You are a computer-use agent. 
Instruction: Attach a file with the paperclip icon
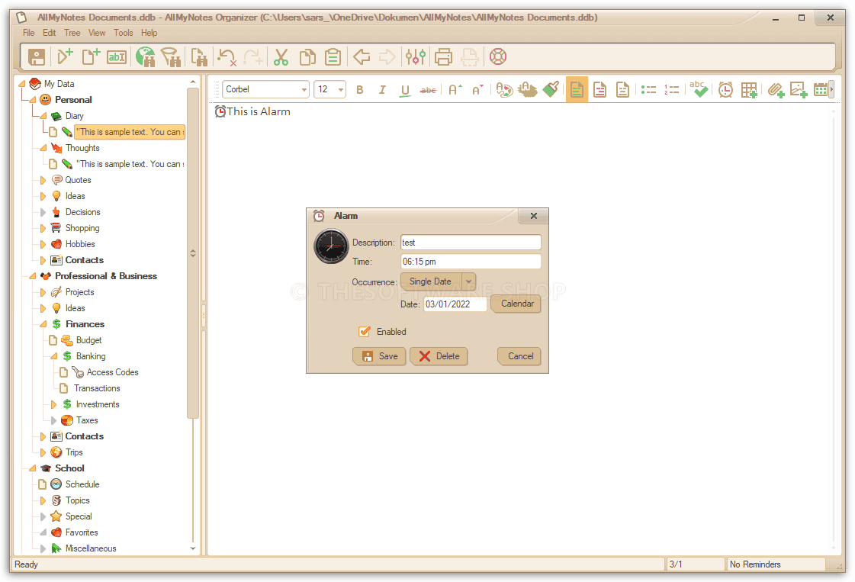[x=776, y=90]
